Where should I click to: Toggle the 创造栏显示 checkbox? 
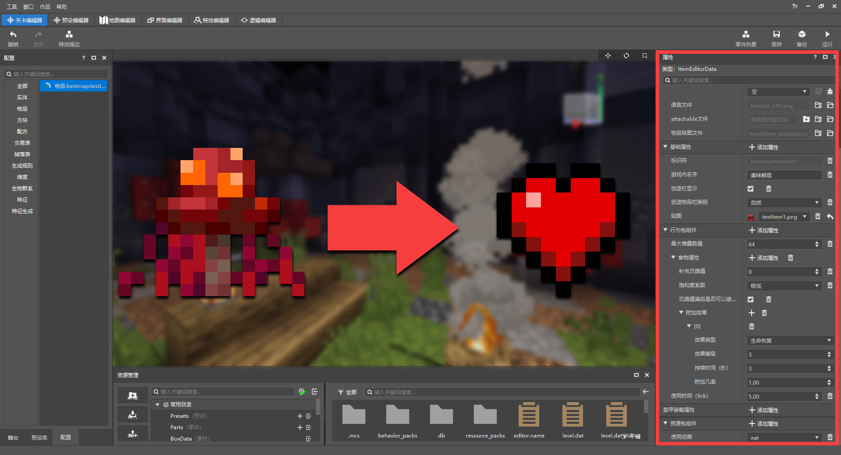coord(751,189)
